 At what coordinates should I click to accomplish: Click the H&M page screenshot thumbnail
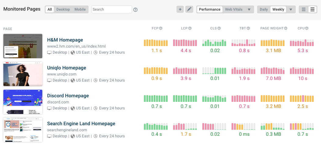[x=23, y=46]
